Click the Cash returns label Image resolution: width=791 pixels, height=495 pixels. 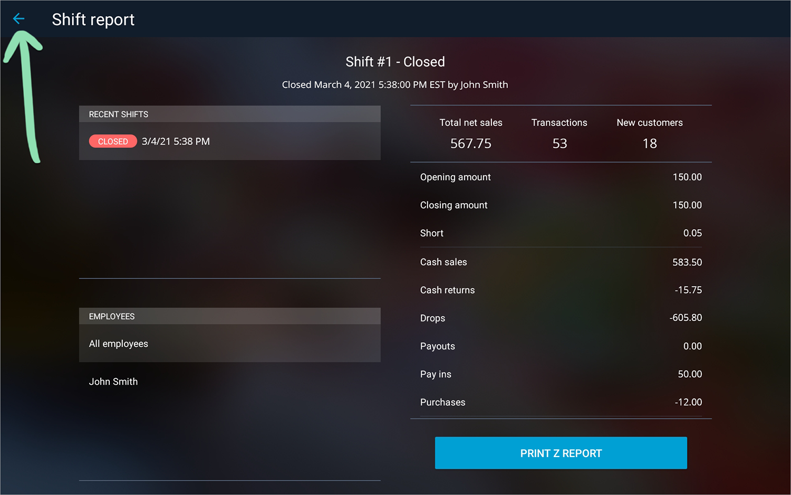coord(448,290)
